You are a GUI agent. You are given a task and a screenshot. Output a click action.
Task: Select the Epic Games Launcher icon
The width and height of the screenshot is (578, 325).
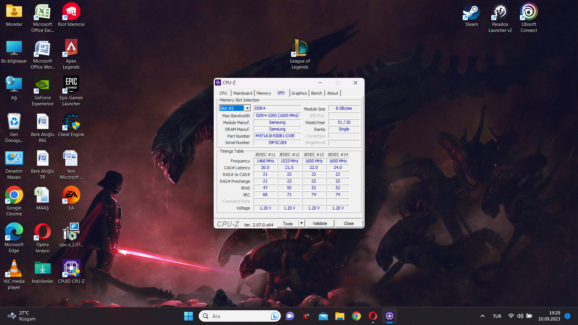coord(71,85)
